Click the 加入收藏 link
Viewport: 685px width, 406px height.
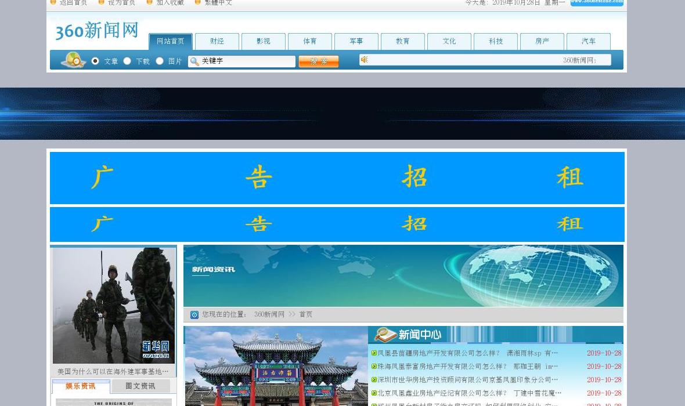click(x=170, y=3)
